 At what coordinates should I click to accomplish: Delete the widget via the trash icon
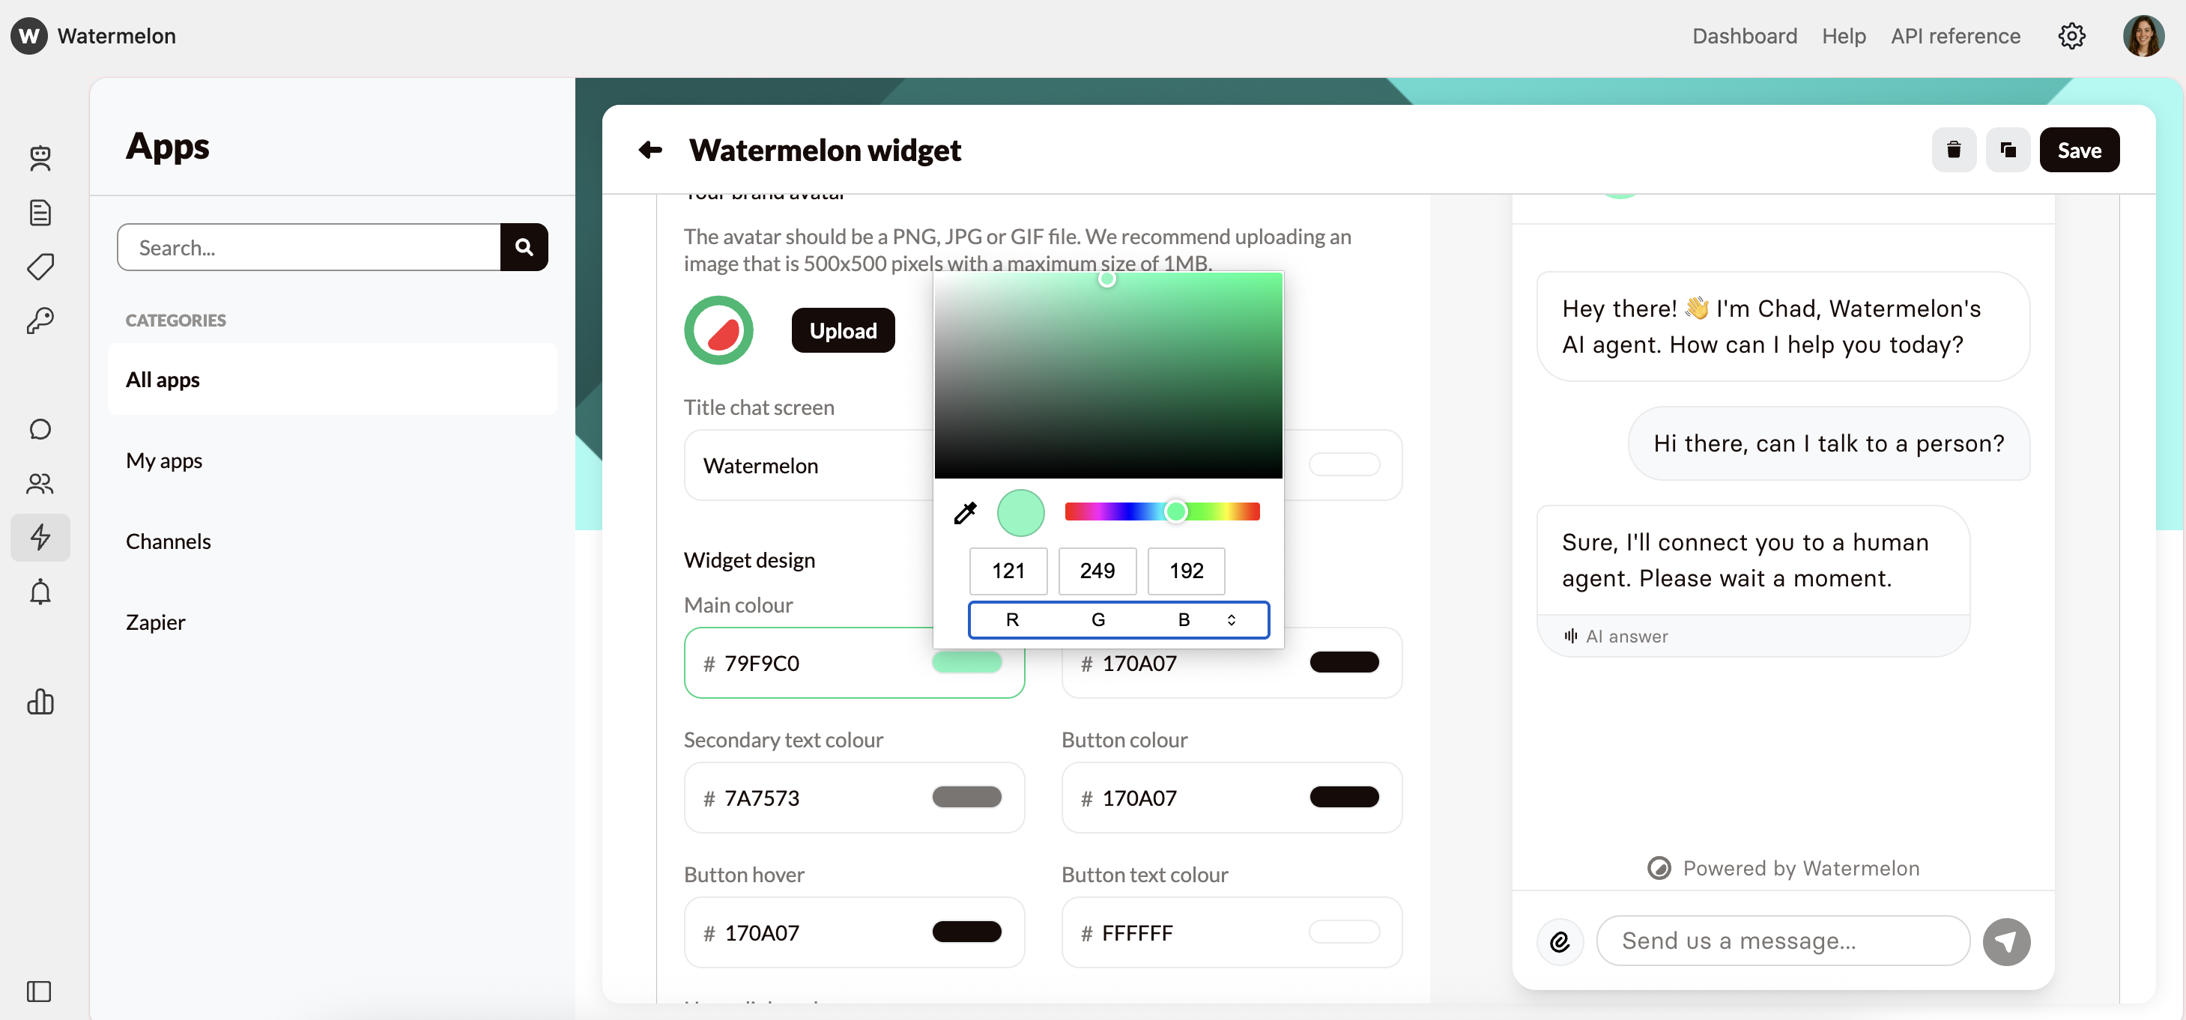pos(1954,149)
